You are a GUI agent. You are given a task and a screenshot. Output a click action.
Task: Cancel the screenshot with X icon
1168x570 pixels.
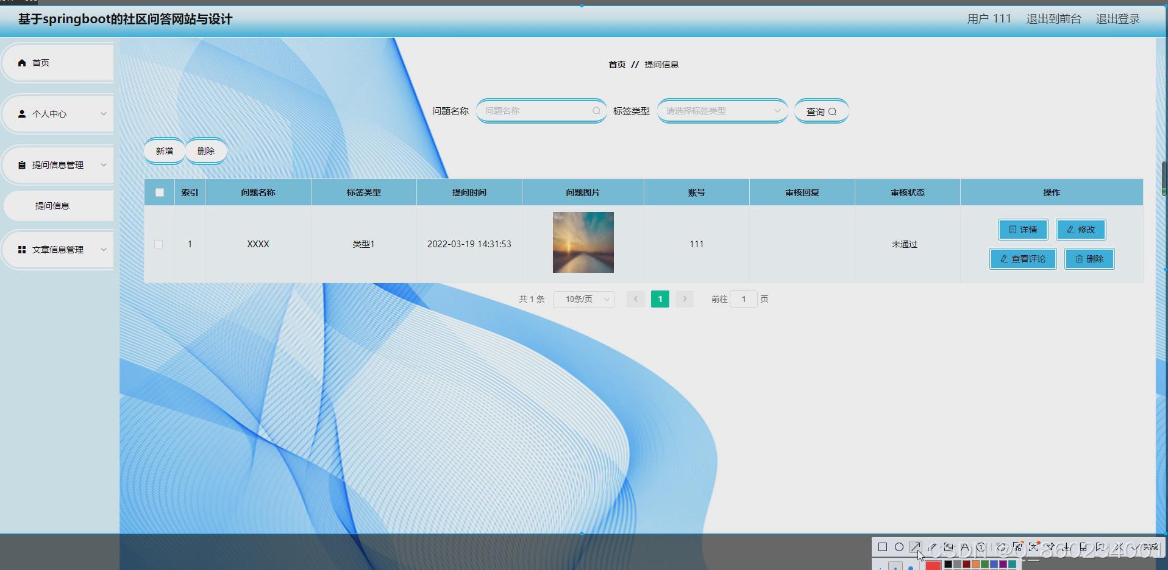pos(1118,547)
